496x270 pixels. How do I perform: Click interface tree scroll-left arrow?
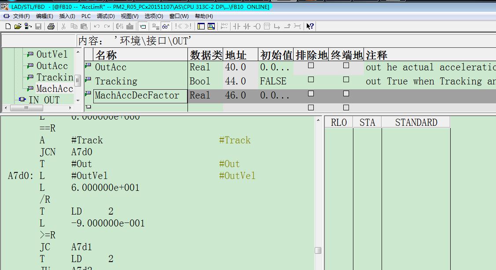click(5, 108)
